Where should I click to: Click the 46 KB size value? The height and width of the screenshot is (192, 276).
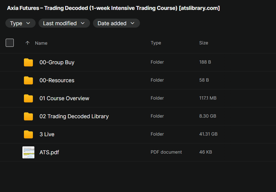[206, 152]
